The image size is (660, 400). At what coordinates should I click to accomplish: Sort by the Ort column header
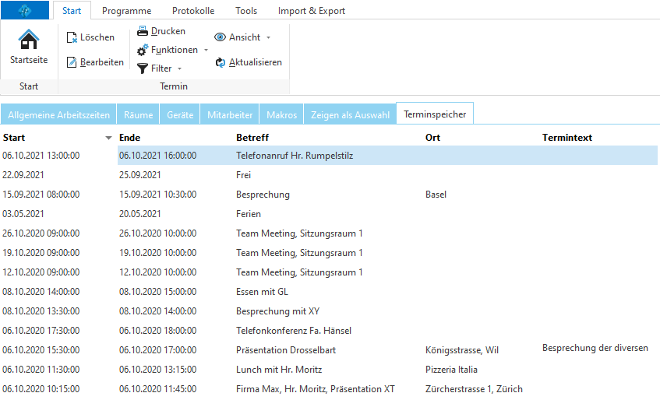432,138
